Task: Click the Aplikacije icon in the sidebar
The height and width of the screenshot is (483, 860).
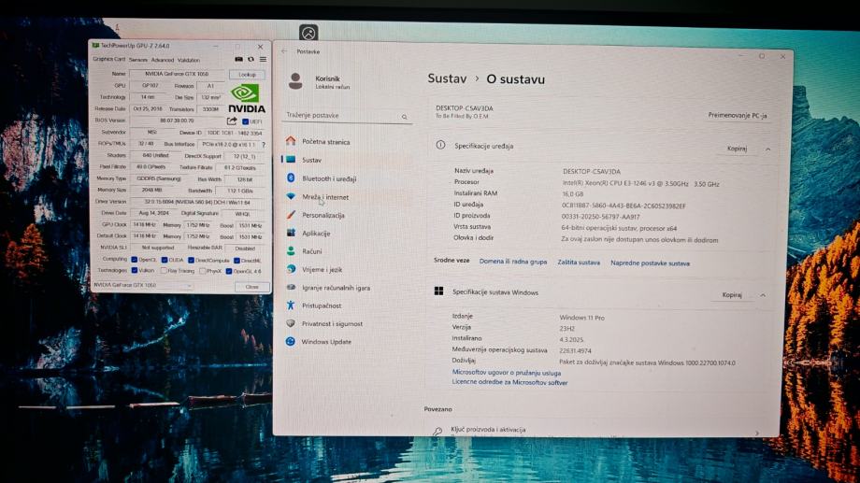Action: pyautogui.click(x=291, y=233)
